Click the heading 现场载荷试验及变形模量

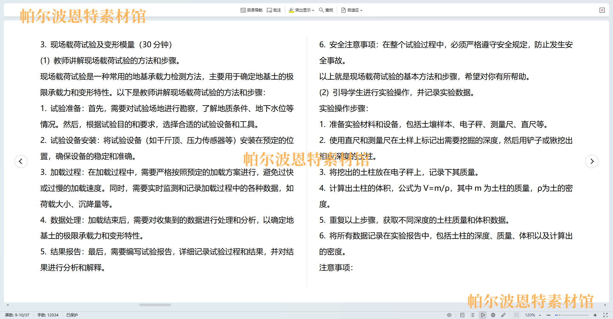pyautogui.click(x=93, y=45)
